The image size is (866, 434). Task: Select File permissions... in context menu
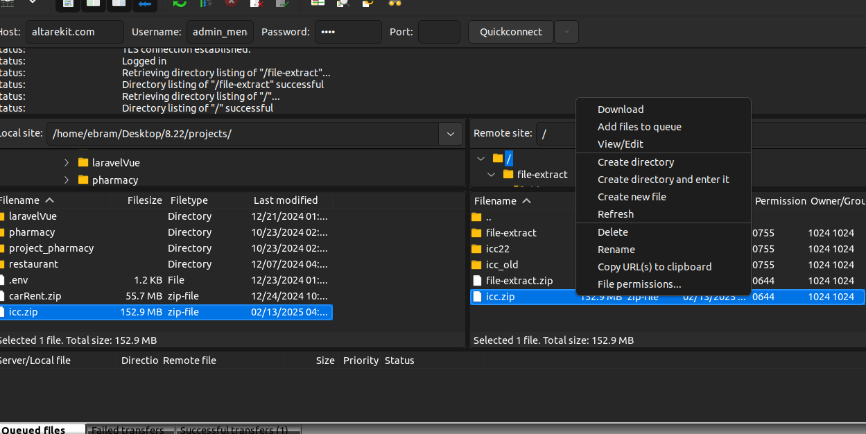639,284
